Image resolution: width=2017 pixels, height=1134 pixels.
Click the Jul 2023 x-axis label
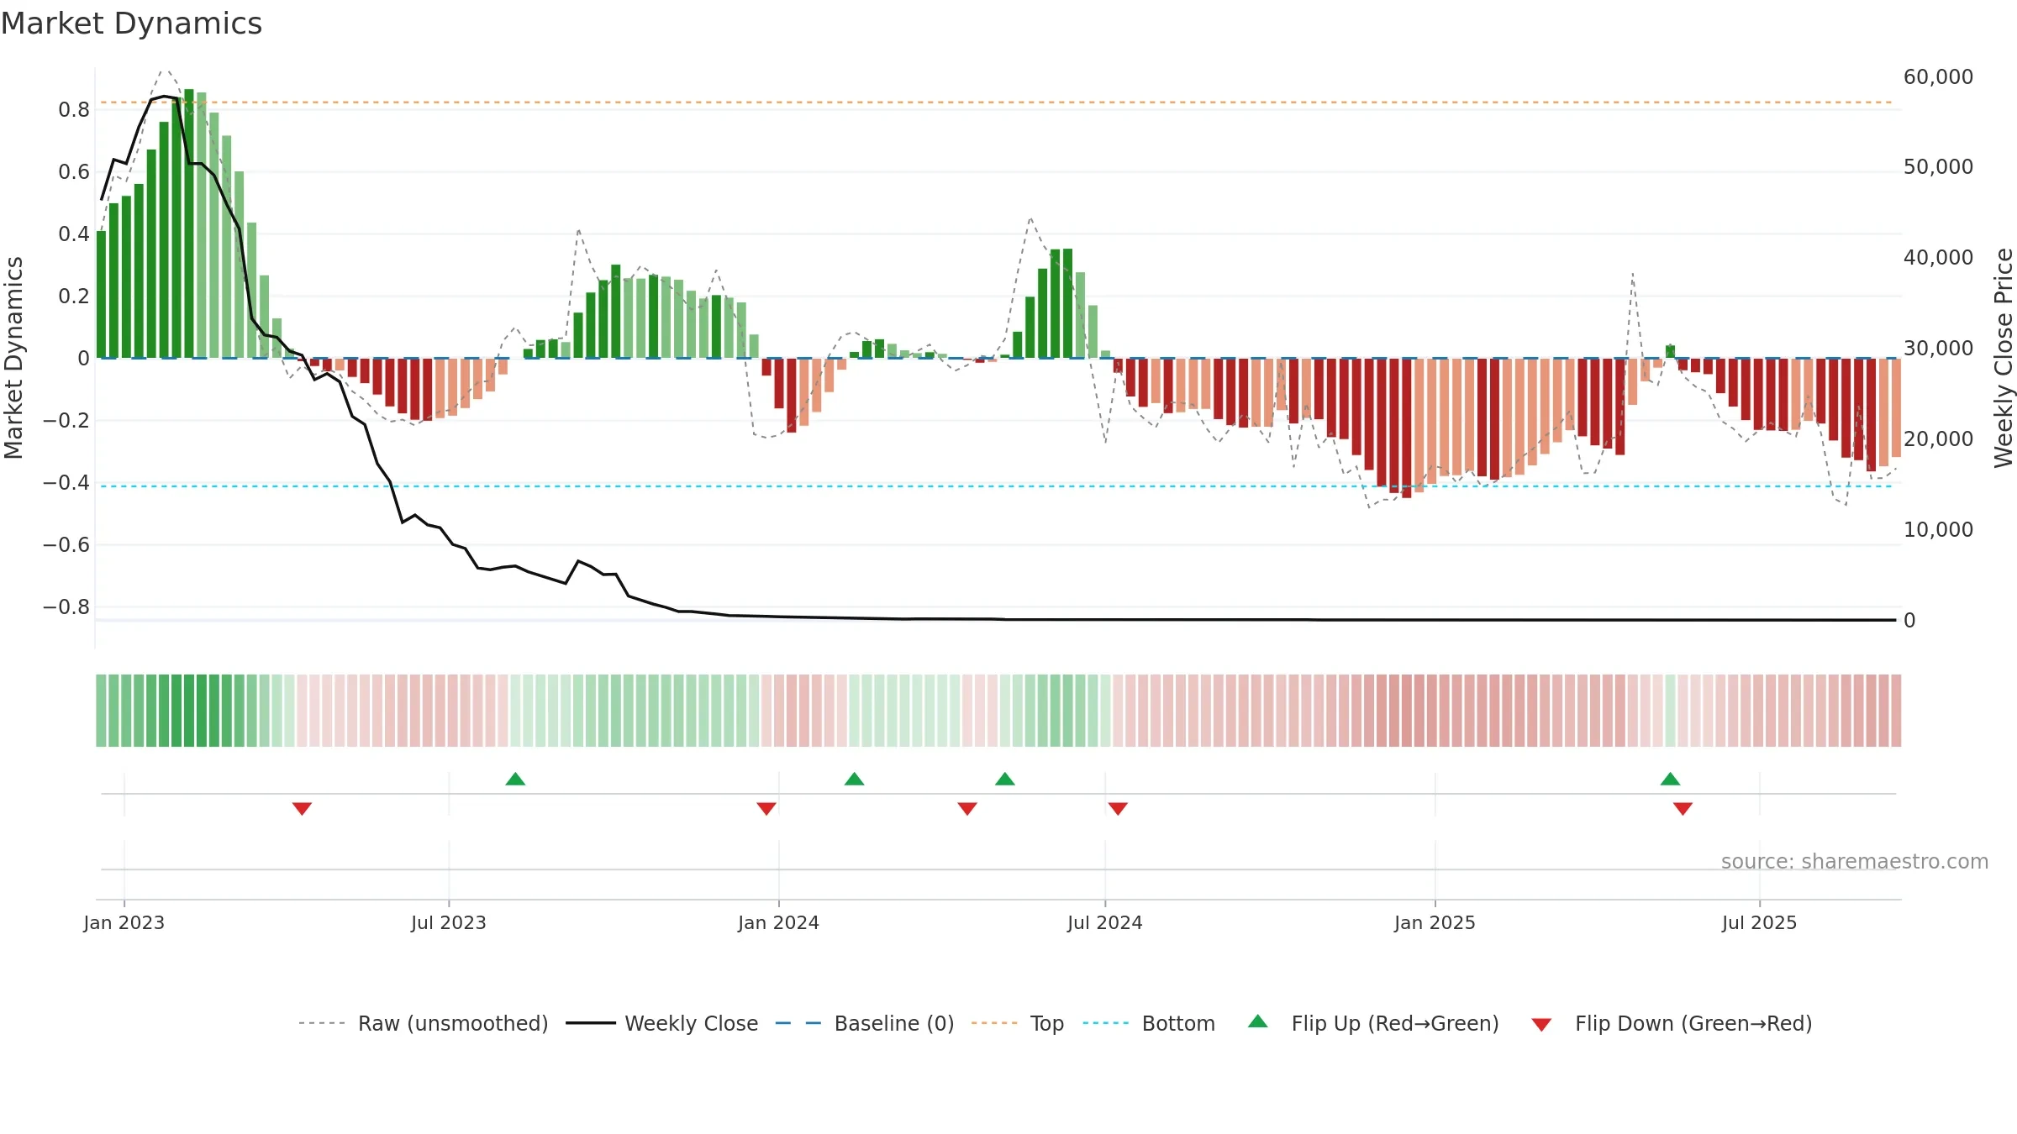(x=449, y=922)
